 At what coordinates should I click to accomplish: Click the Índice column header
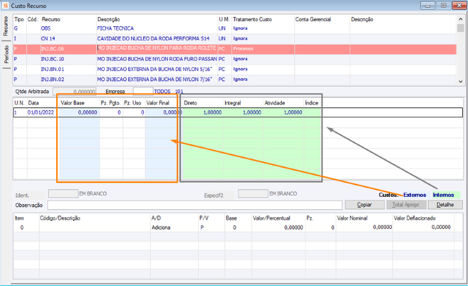click(x=312, y=103)
